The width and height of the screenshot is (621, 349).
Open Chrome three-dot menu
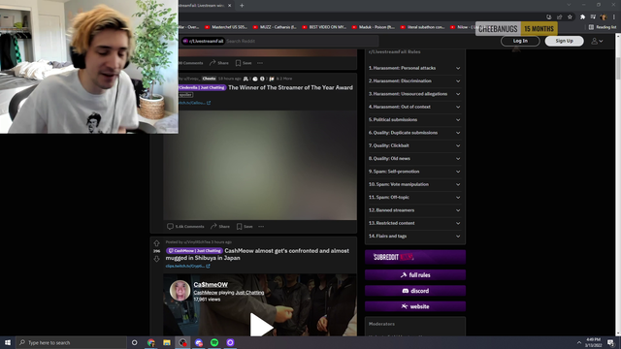[614, 17]
